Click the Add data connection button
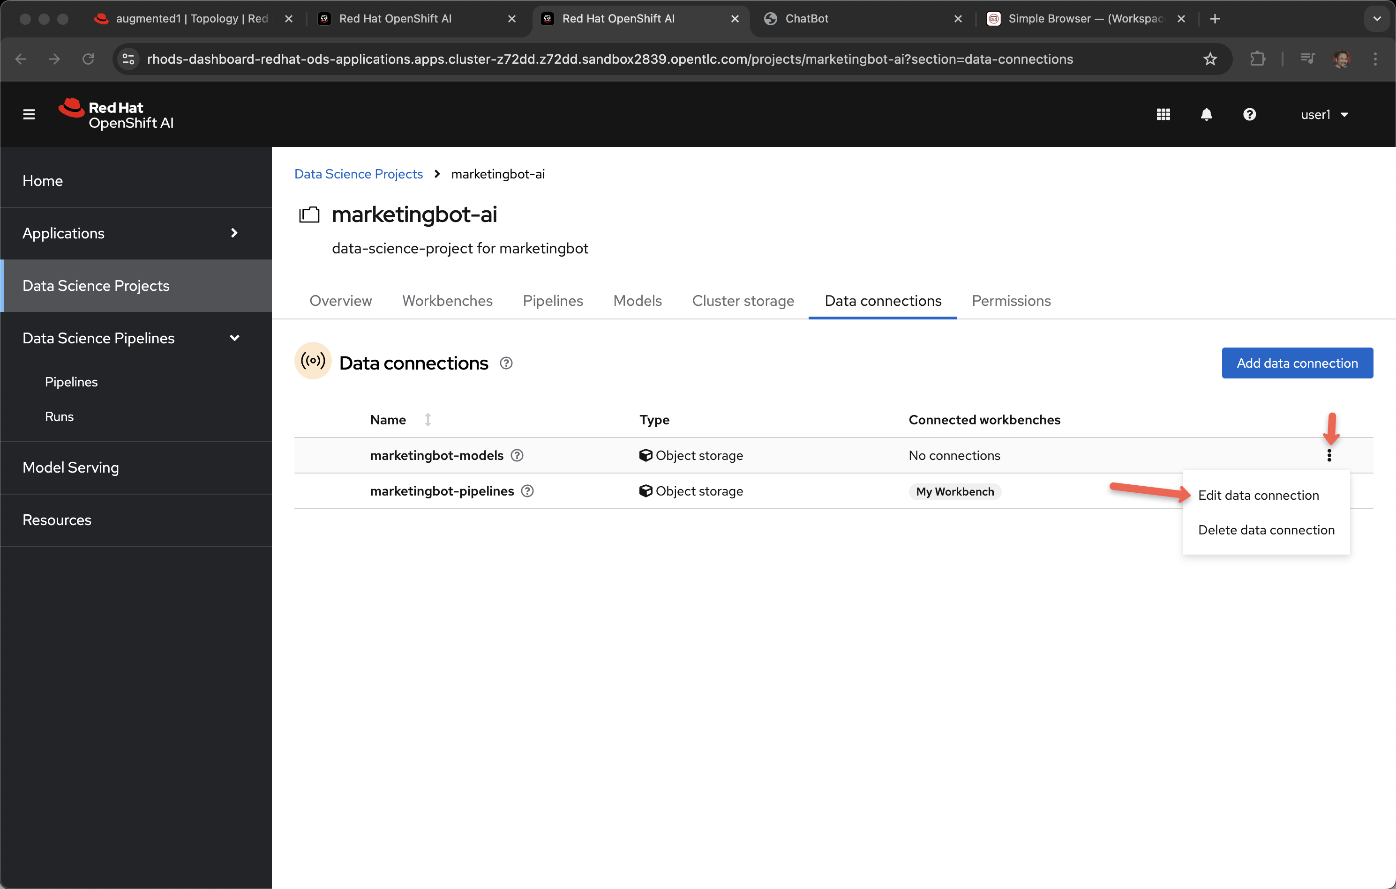Viewport: 1396px width, 889px height. click(x=1297, y=363)
